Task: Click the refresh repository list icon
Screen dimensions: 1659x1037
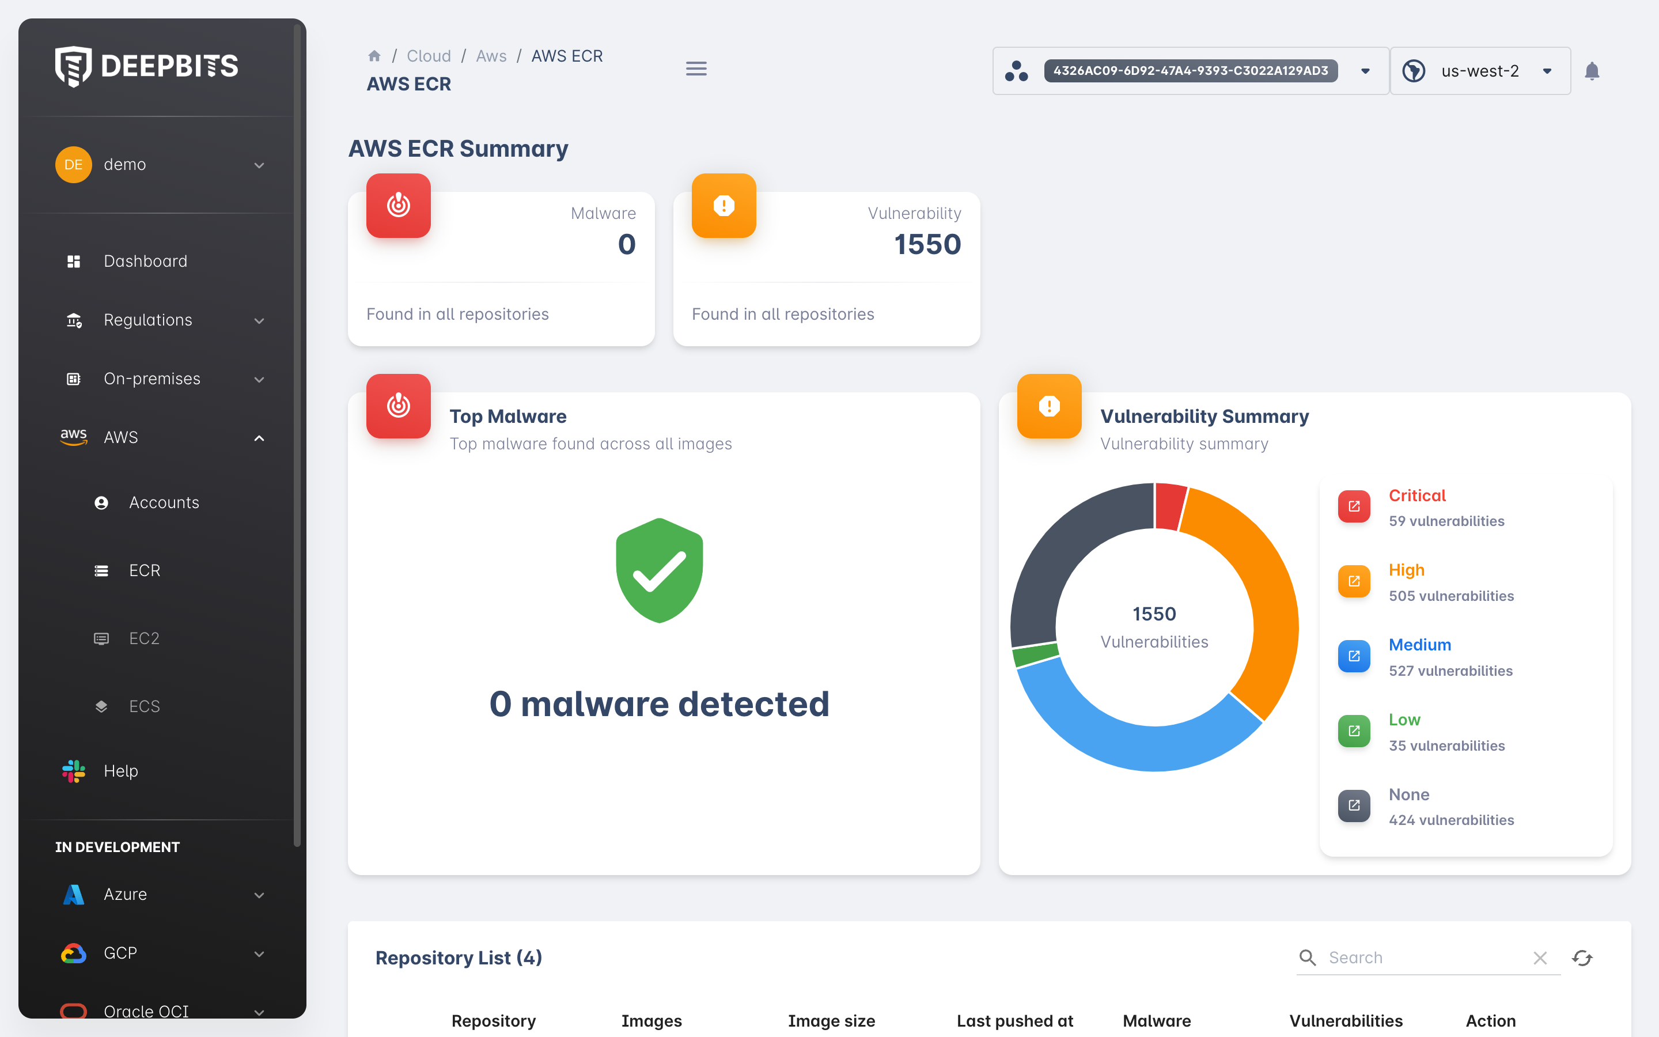Action: [1582, 957]
